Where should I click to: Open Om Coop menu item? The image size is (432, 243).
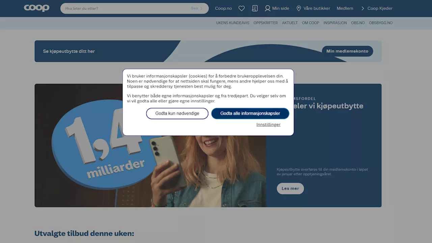pos(310,23)
